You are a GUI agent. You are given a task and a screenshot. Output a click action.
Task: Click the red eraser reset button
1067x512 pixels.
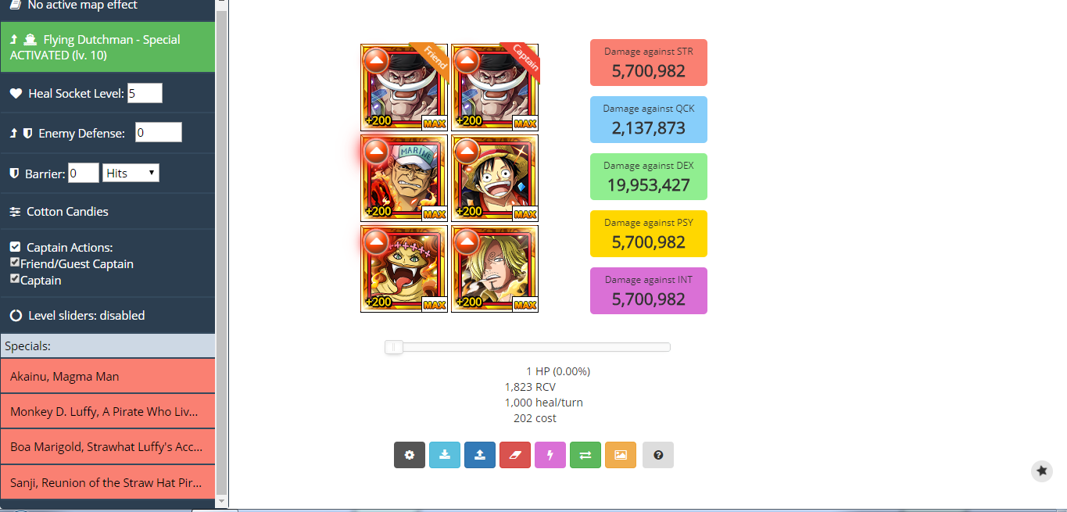[514, 455]
